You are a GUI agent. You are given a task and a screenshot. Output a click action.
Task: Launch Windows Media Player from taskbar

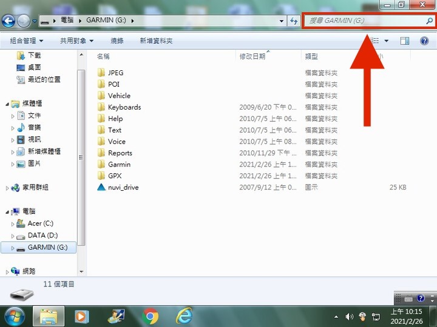[82, 317]
